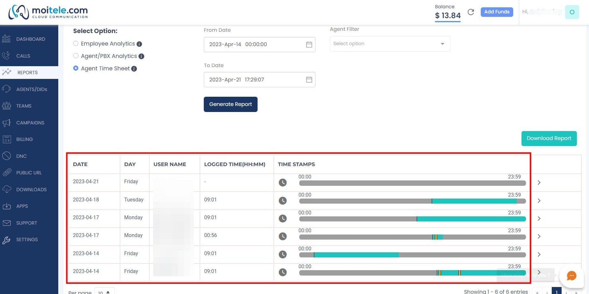Expand the 2023-04-21 Friday row chevron
The image size is (589, 294).
pos(539,182)
